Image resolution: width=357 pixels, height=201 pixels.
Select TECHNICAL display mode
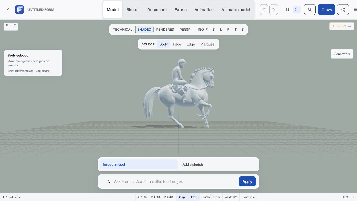123,29
